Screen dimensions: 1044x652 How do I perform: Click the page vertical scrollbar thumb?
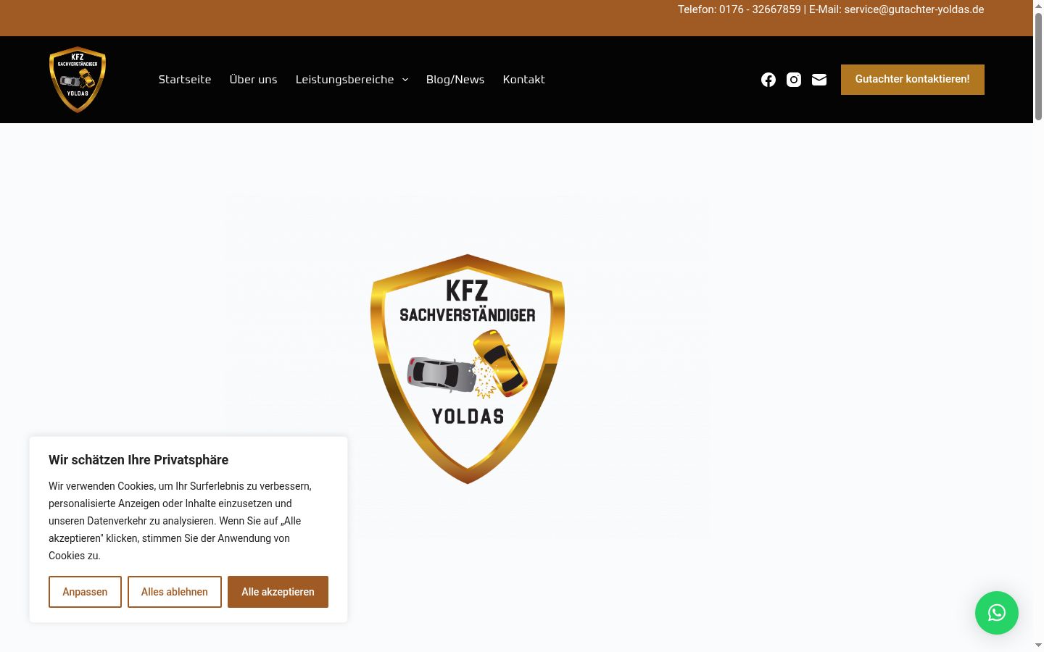click(x=1038, y=65)
